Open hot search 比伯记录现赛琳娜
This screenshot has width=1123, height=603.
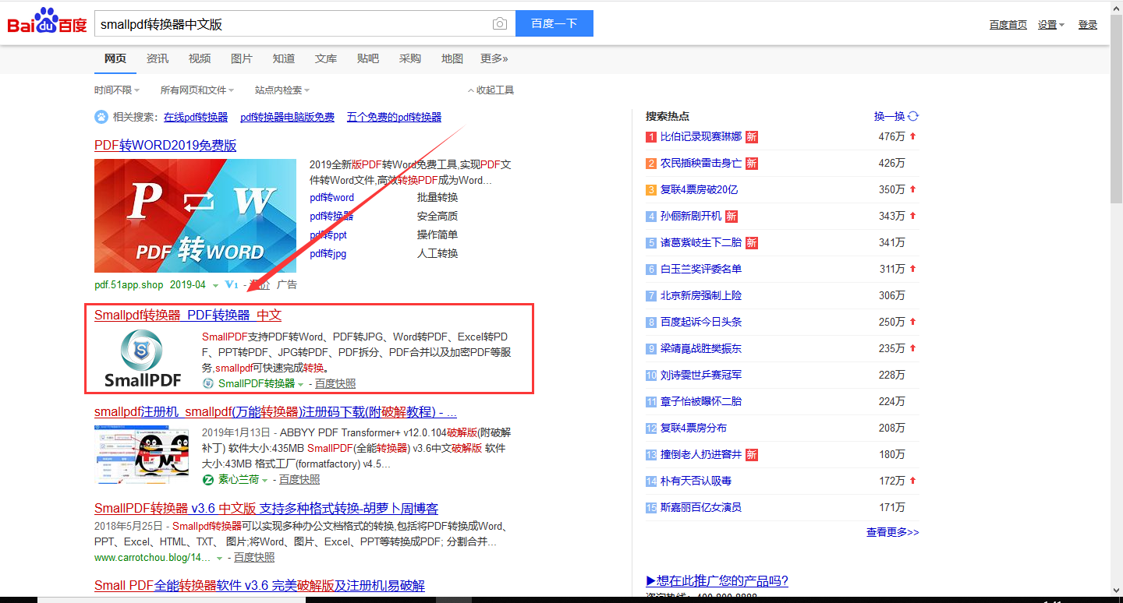701,136
